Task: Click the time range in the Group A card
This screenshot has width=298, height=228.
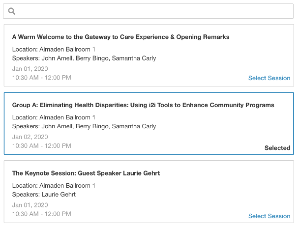Action: (42, 146)
